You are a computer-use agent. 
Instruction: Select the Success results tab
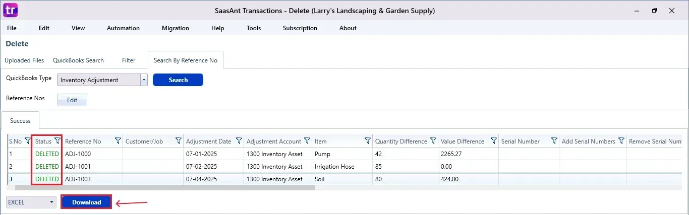coord(21,121)
